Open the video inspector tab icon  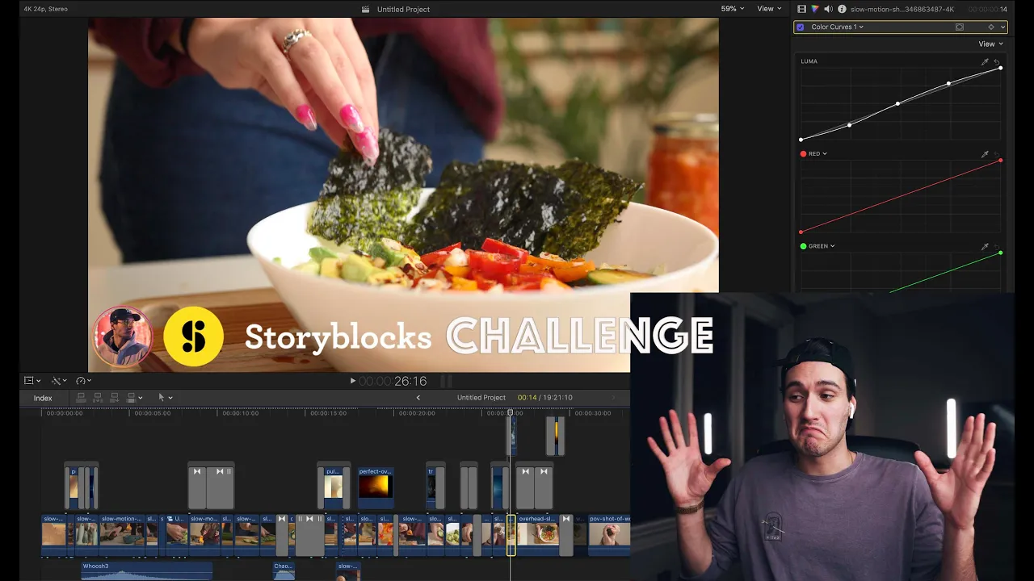click(801, 9)
